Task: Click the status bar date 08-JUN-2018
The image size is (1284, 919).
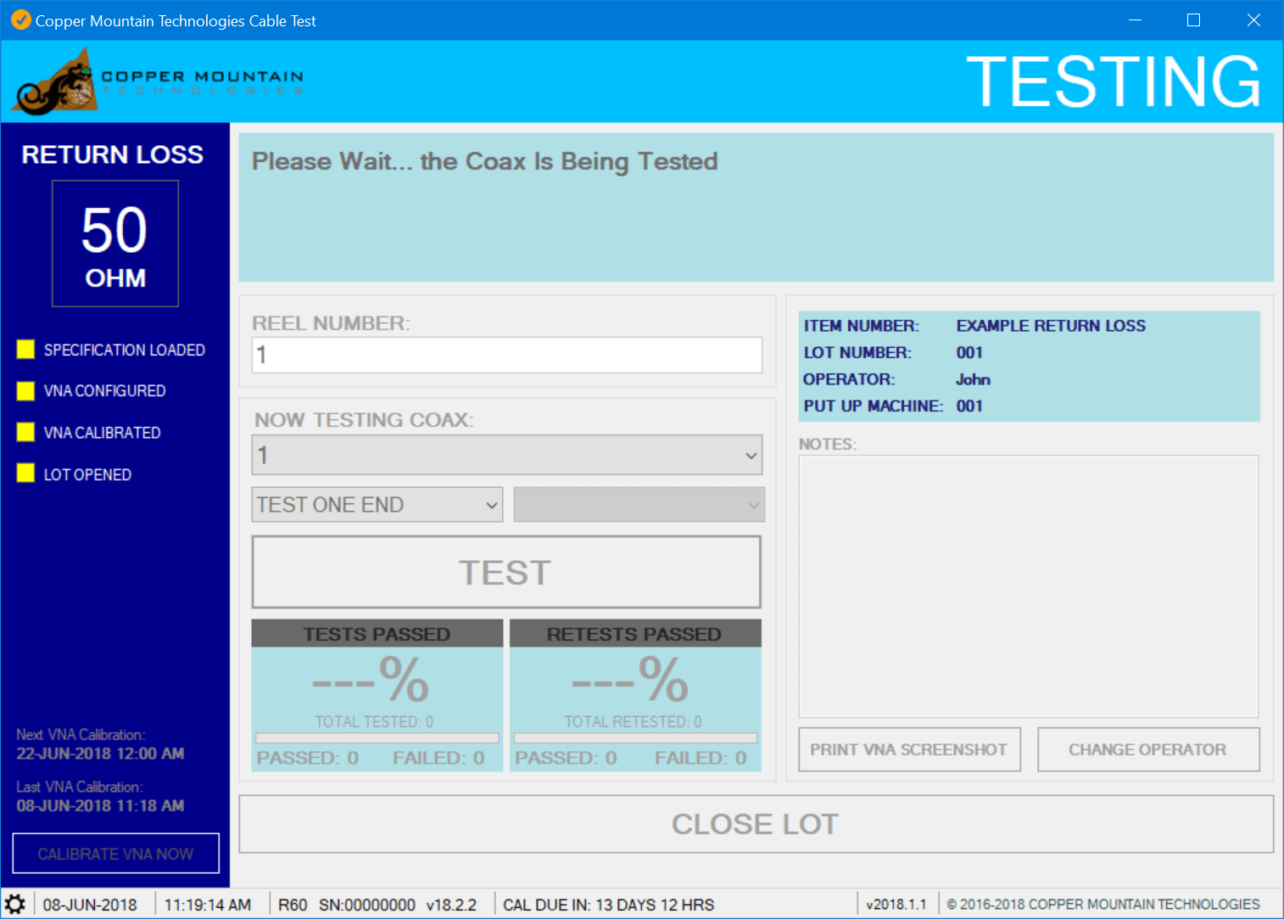Action: point(90,905)
